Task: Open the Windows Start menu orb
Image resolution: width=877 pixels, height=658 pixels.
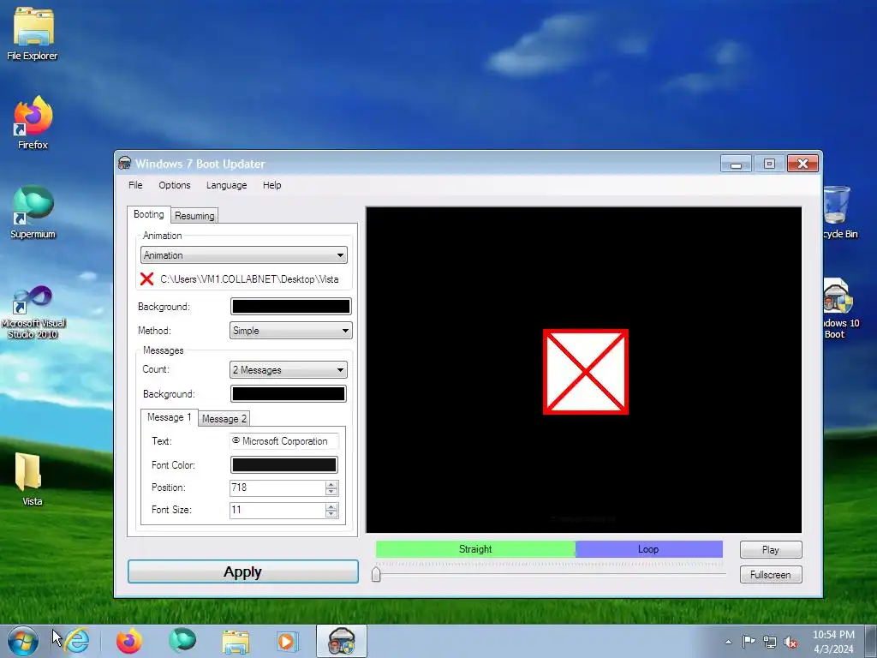Action: [x=22, y=641]
